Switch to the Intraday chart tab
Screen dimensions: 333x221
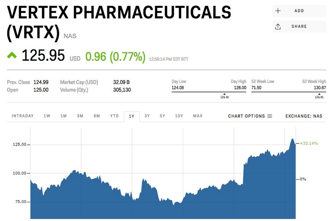pyautogui.click(x=23, y=116)
